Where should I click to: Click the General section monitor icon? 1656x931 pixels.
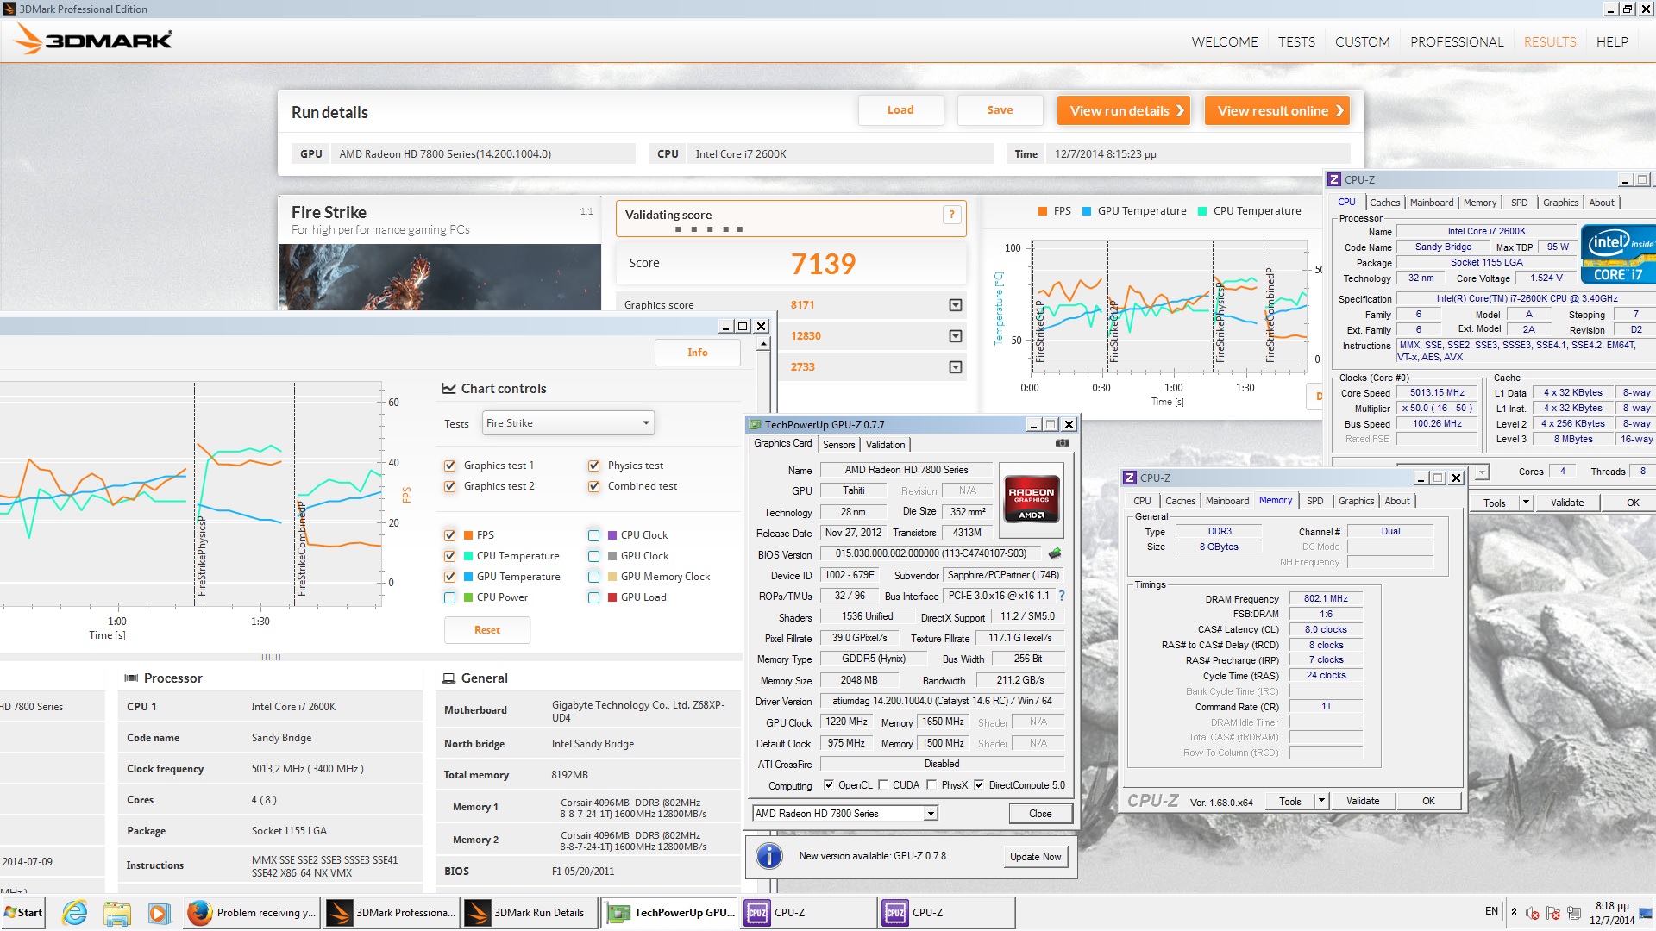click(448, 678)
